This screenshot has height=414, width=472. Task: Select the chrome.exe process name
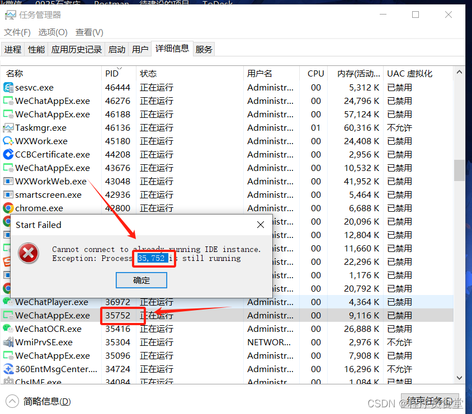(x=39, y=208)
